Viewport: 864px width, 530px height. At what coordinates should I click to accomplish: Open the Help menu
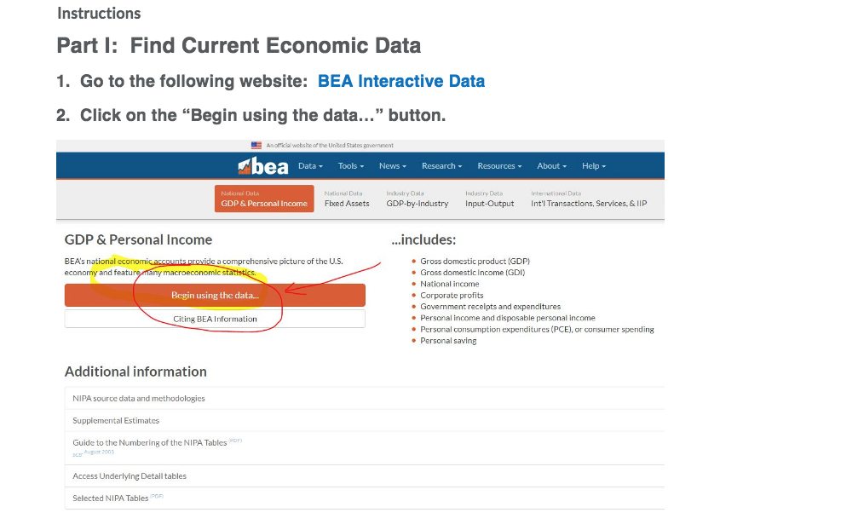click(x=593, y=166)
